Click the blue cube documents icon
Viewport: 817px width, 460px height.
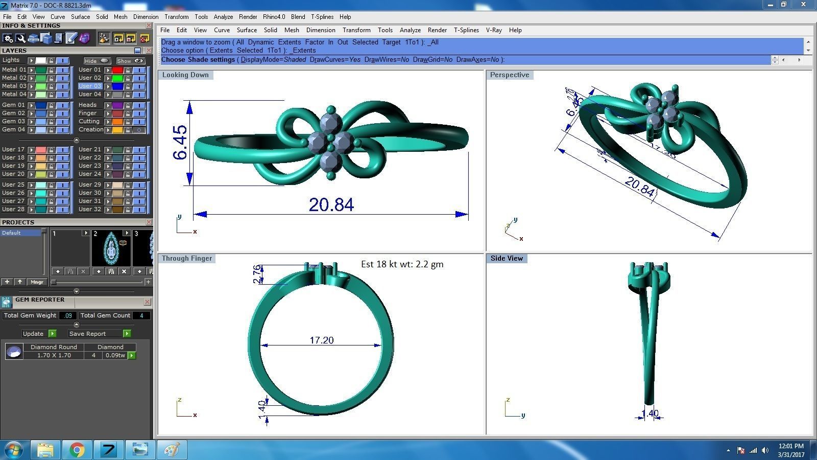click(46, 38)
